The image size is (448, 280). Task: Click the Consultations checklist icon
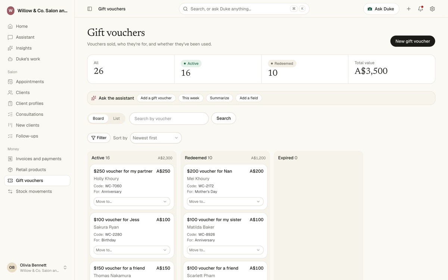[x=10, y=114]
